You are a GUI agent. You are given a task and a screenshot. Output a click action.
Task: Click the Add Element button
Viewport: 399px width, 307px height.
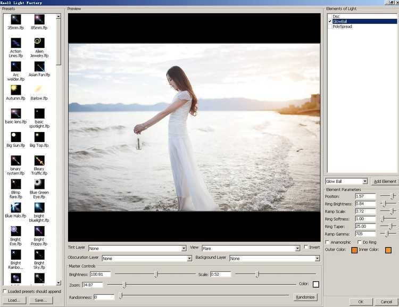click(385, 181)
